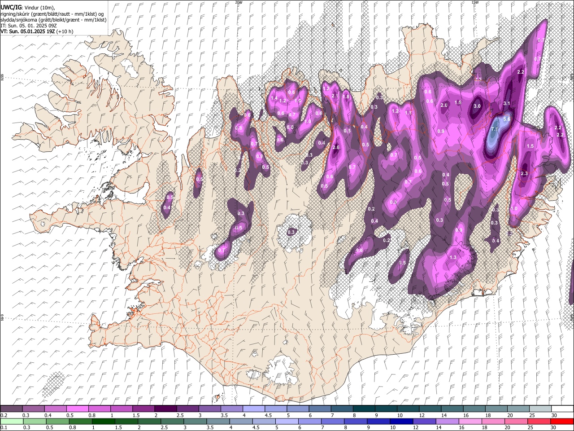Select the 'rigning/skúrir' legend description line

53,14
